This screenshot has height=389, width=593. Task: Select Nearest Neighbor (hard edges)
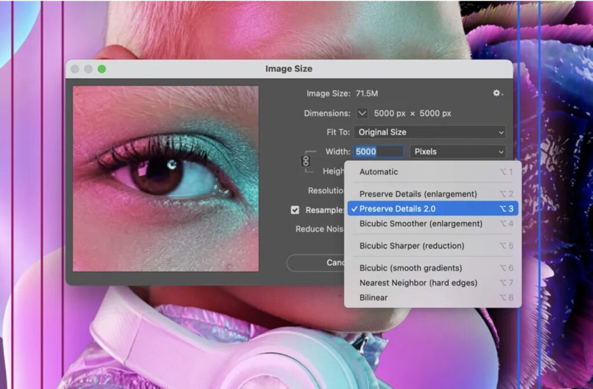418,283
